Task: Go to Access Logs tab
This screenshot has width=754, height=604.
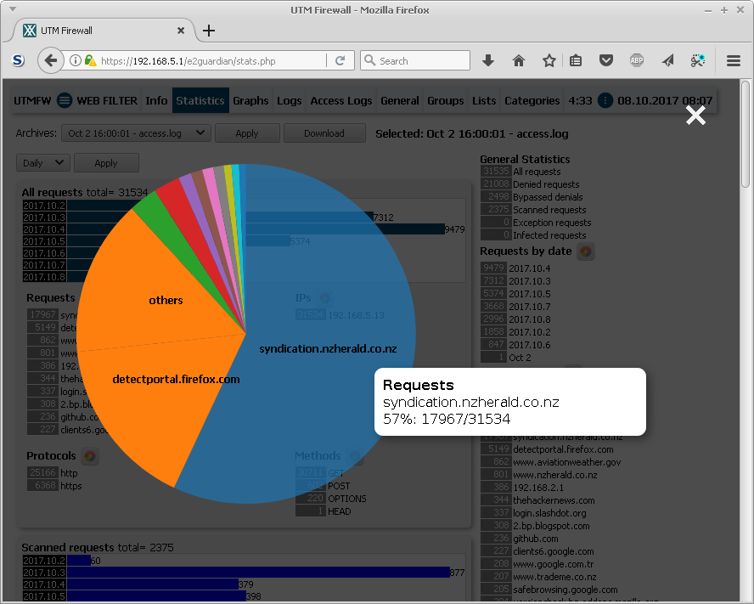Action: (341, 100)
